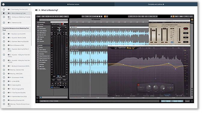The height and width of the screenshot is (113, 202).
Task: Open User Library in Places
Action: 42,50
